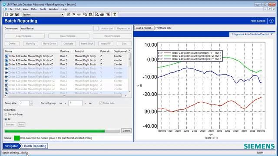Screen dimensions: 278x156
Task: Select the Current Group radio button
Action: coord(6,114)
